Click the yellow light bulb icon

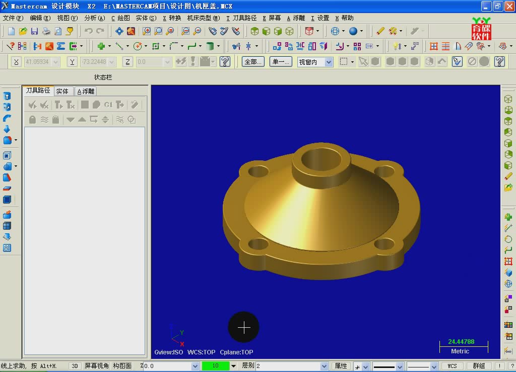pos(397,46)
